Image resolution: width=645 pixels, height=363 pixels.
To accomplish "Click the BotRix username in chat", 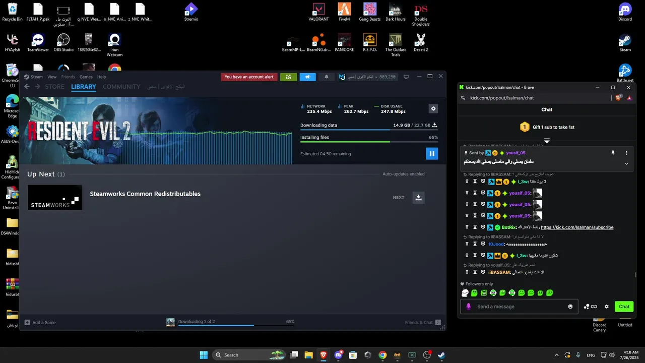I will point(509,227).
